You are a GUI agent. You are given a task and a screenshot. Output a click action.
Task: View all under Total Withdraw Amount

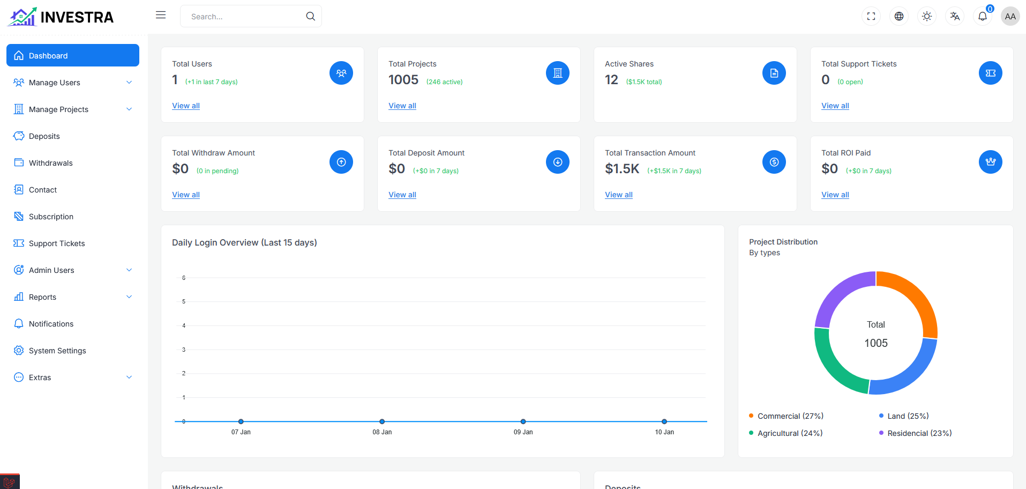click(186, 195)
